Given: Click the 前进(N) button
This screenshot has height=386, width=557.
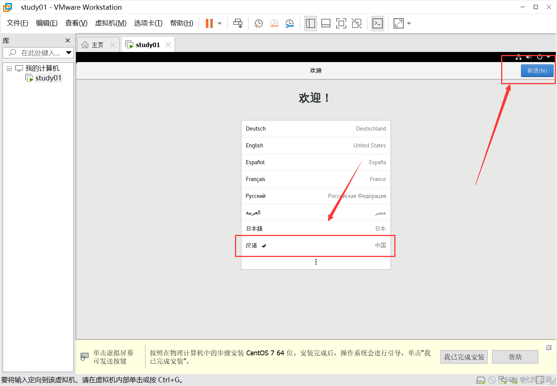Looking at the screenshot, I should tap(537, 71).
